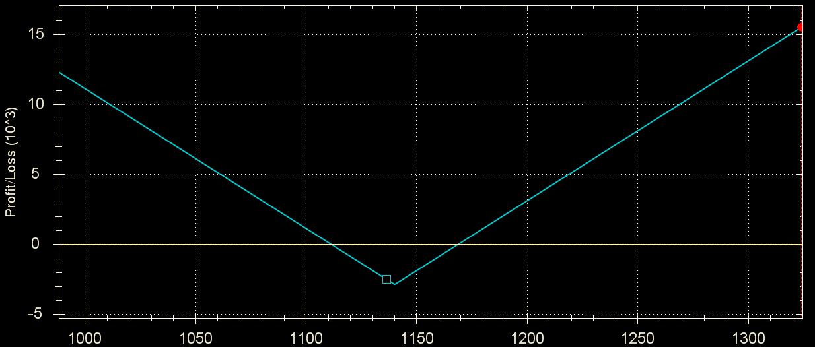815x347 pixels.
Task: Click the -5 y-axis tick label
Action: point(36,314)
